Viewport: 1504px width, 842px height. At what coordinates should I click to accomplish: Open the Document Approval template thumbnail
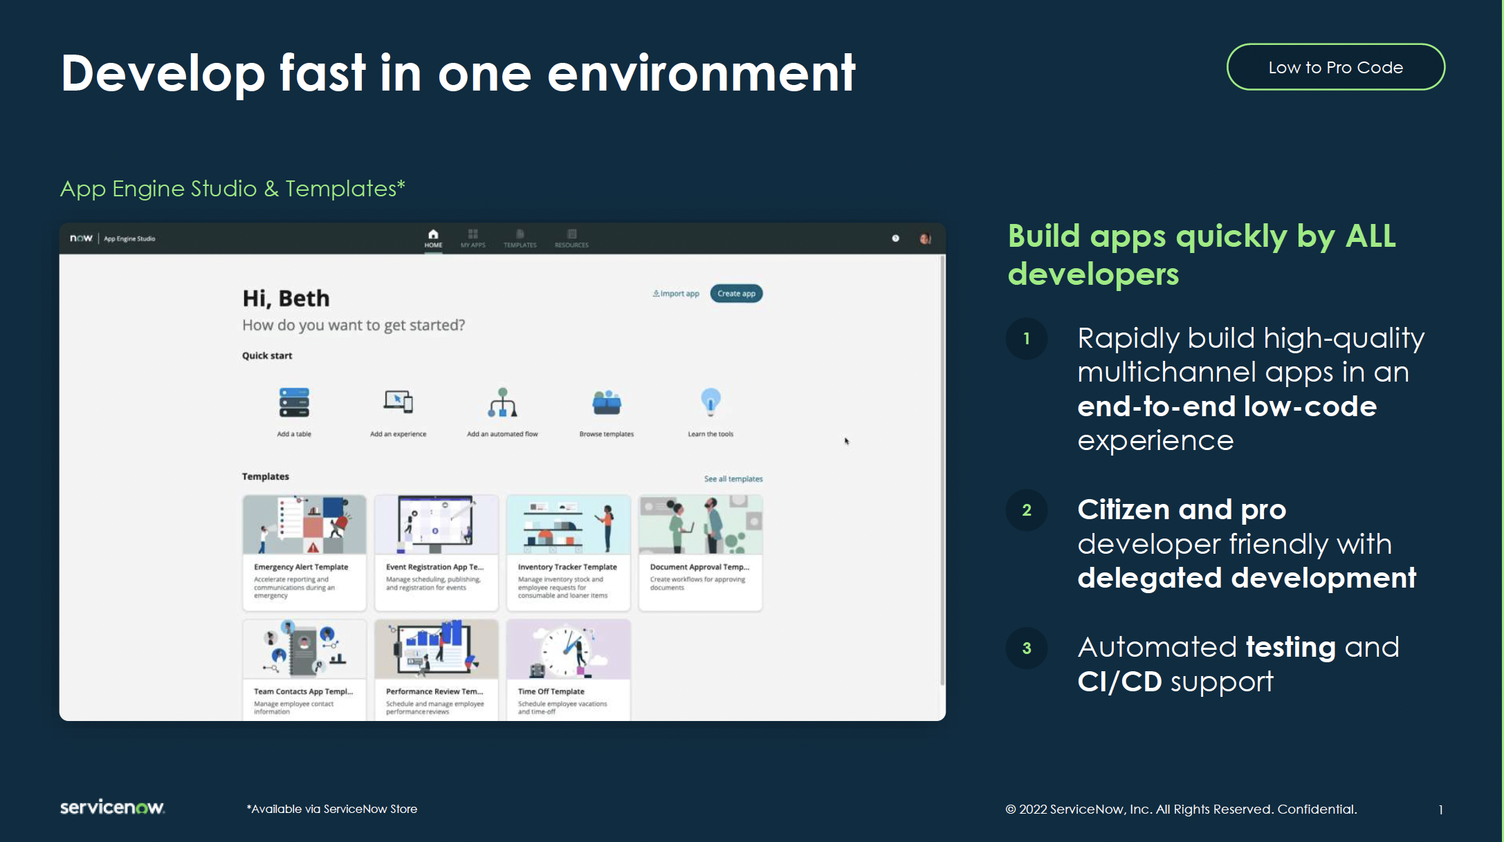click(x=700, y=525)
